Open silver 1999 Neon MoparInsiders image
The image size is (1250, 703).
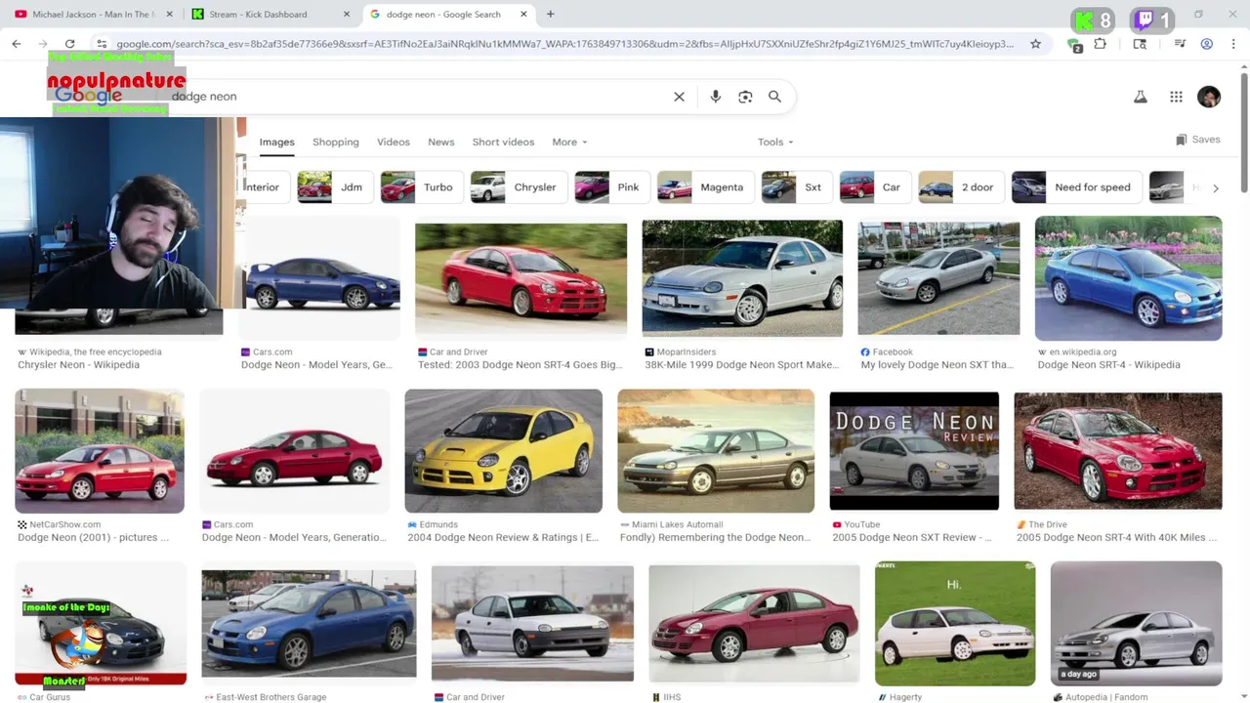tap(742, 278)
